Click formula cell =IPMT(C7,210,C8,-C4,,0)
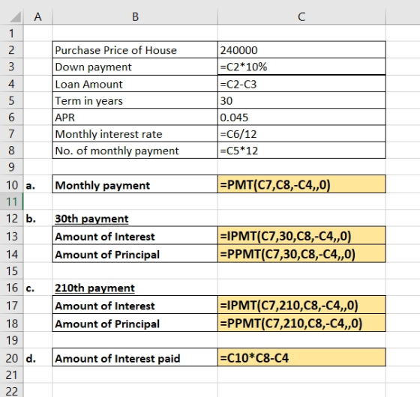This screenshot has width=420, height=397. pyautogui.click(x=301, y=305)
